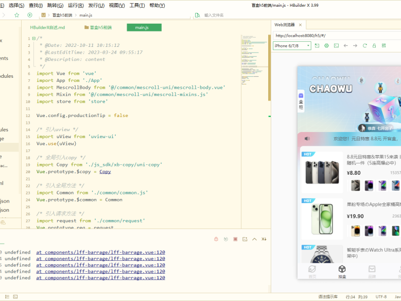Click the lff-barrage.vue:120 link in first console row
The width and height of the screenshot is (401, 301).
(100, 253)
